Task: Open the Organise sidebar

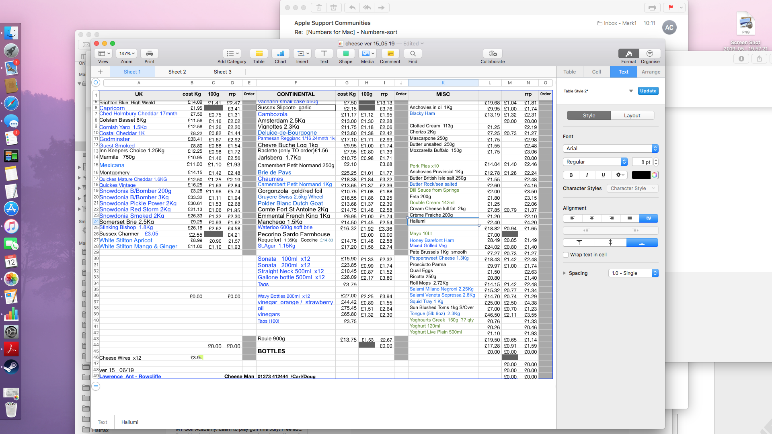Action: point(650,53)
